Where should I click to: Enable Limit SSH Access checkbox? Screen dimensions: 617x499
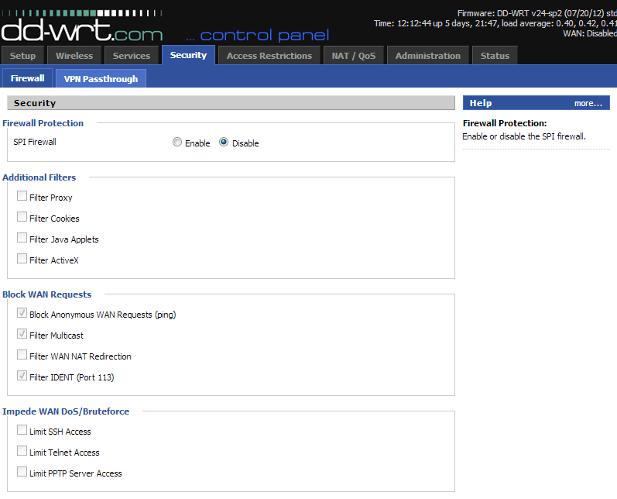[x=22, y=431]
